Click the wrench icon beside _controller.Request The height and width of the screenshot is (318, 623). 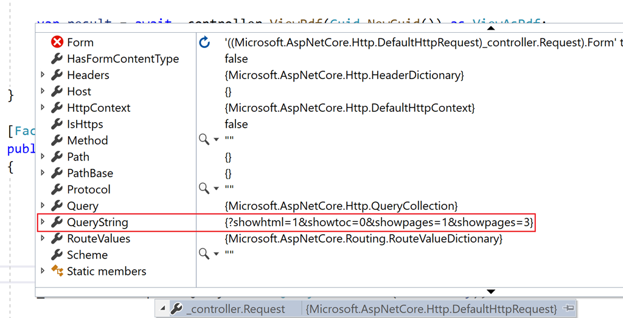coord(176,309)
